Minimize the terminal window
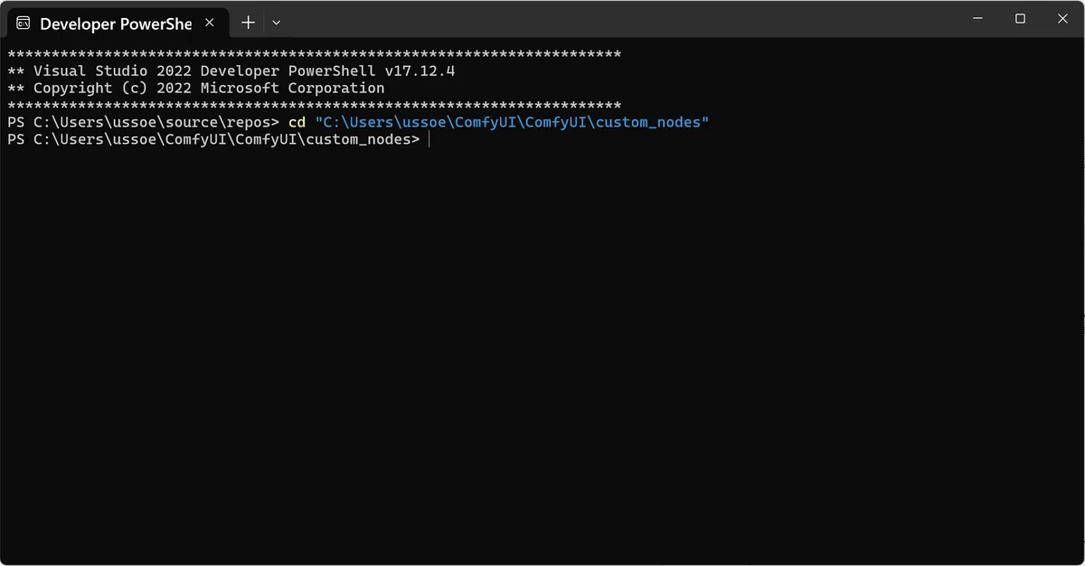 pyautogui.click(x=978, y=18)
